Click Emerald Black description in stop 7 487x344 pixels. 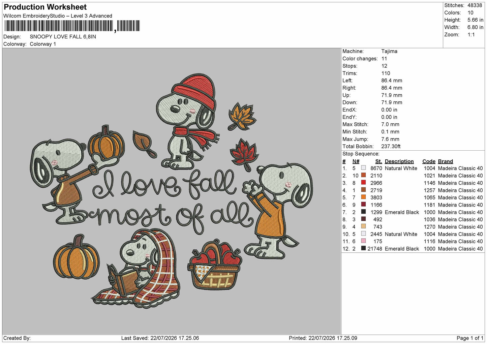point(402,212)
